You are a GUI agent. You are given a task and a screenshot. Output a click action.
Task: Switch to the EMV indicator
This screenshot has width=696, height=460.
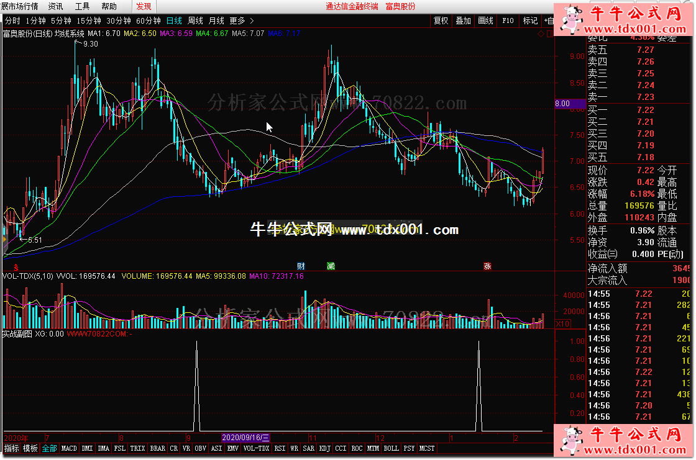click(233, 448)
